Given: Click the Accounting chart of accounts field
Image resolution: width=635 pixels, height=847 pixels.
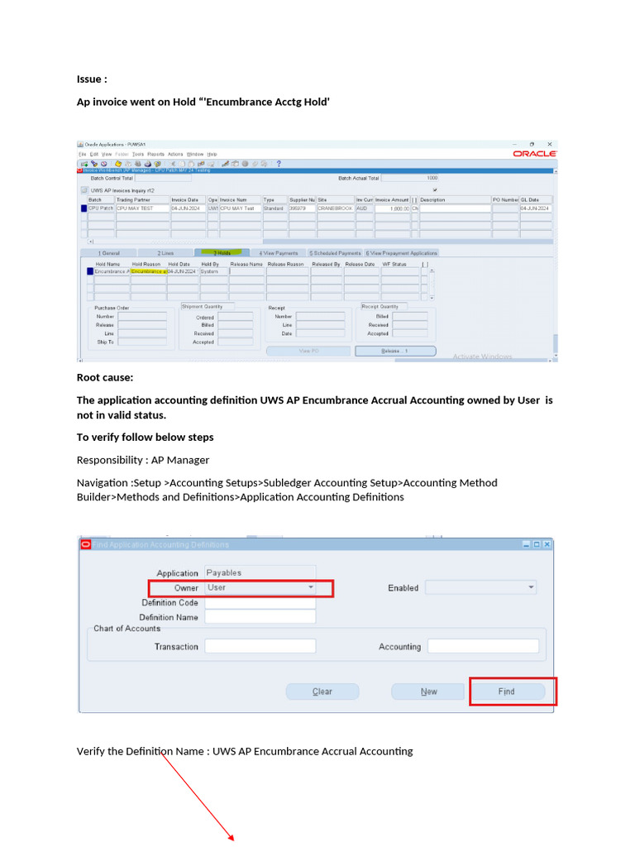Looking at the screenshot, I should click(x=483, y=646).
